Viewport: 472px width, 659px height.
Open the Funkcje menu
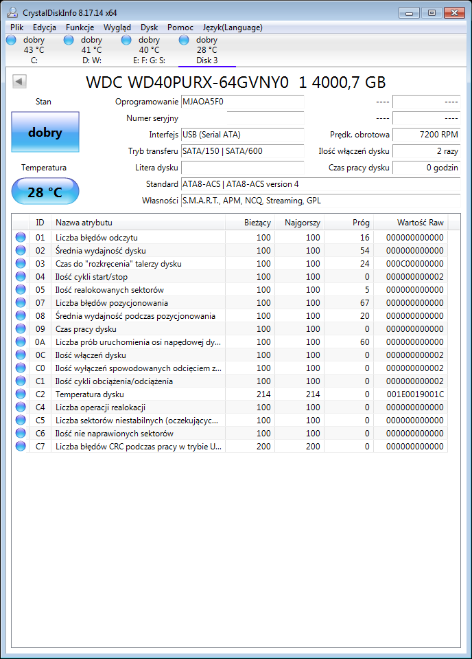(x=80, y=27)
